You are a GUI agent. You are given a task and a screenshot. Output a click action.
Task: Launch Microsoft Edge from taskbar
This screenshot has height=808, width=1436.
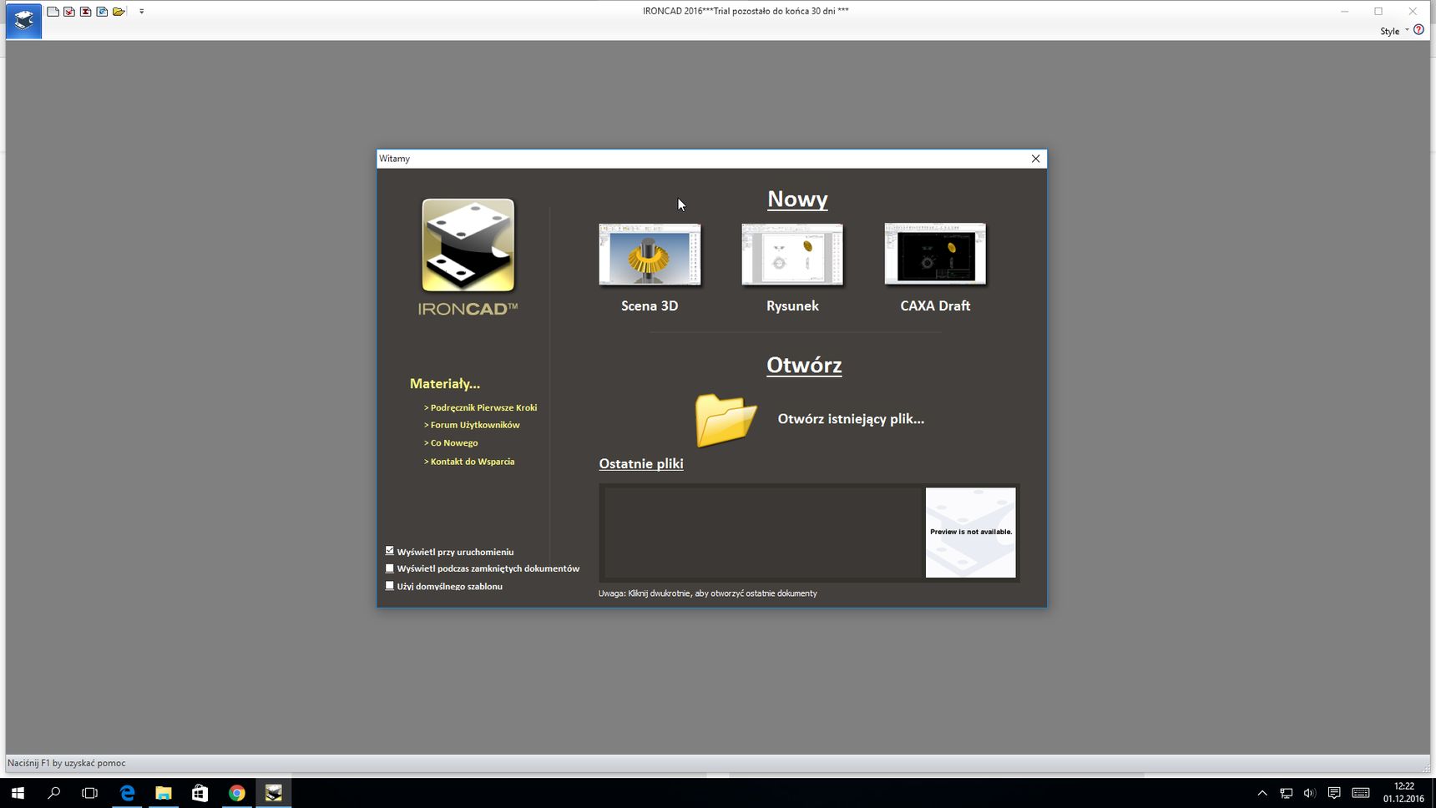click(127, 793)
